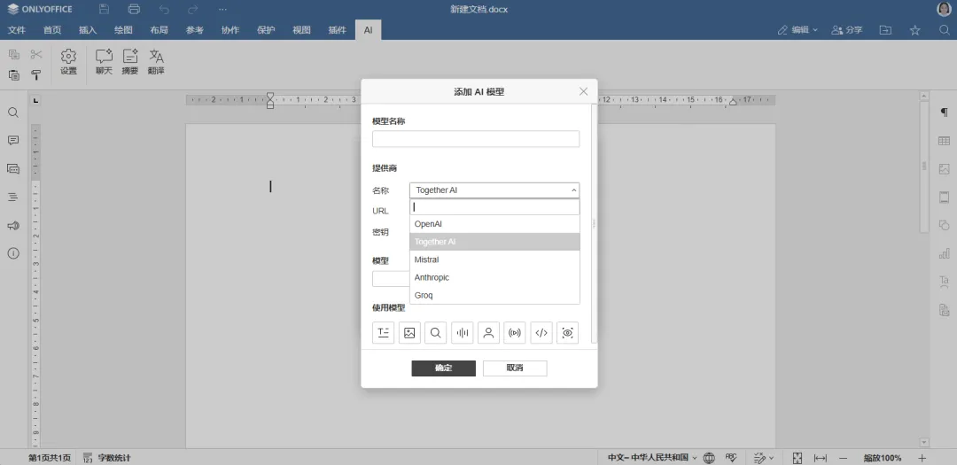957x465 pixels.
Task: Confirm with the 确定 button
Action: pyautogui.click(x=444, y=368)
